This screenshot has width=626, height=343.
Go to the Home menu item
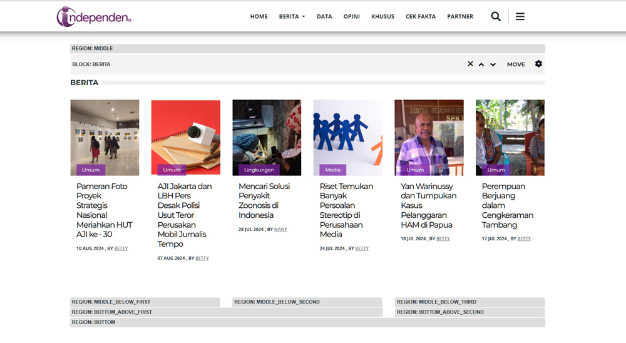coord(259,16)
